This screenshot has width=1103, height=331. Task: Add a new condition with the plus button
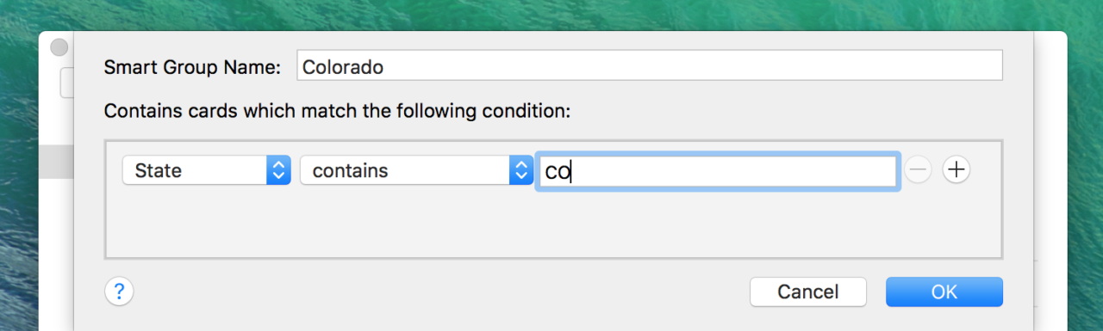[956, 170]
